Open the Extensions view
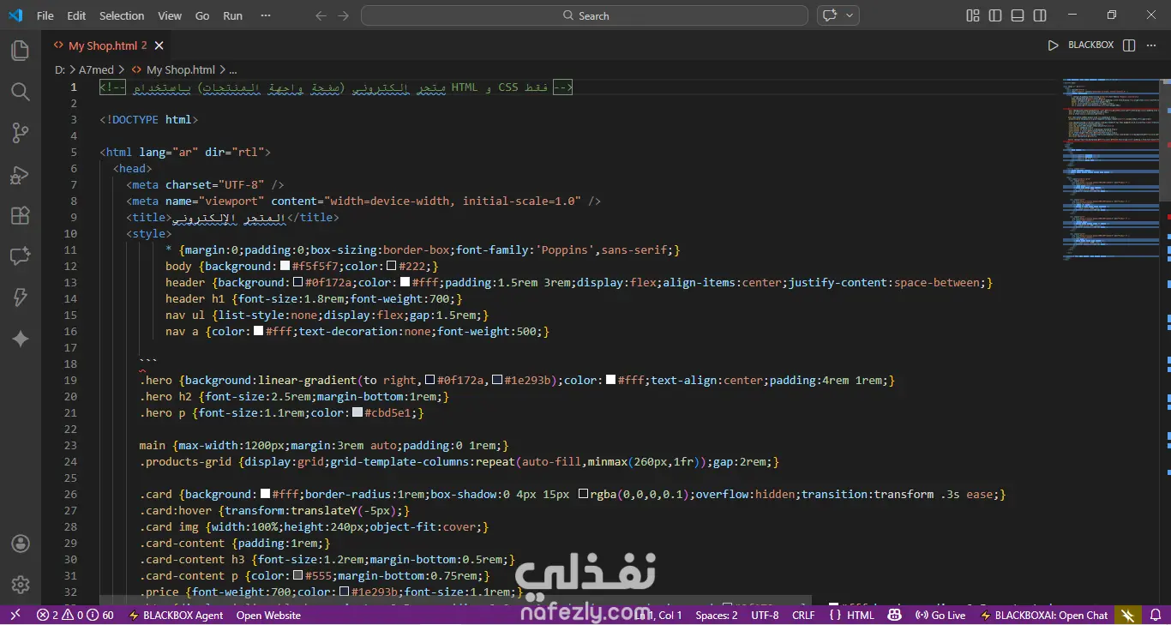 coord(20,216)
